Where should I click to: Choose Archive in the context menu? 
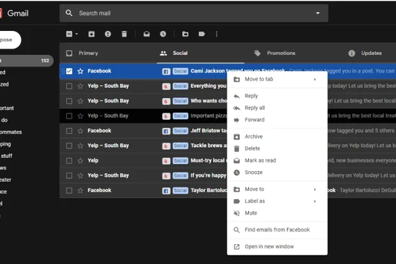click(277, 137)
